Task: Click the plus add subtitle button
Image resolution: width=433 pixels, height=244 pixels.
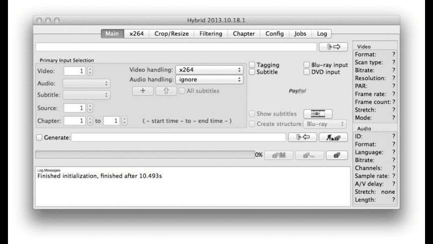Action: click(143, 91)
